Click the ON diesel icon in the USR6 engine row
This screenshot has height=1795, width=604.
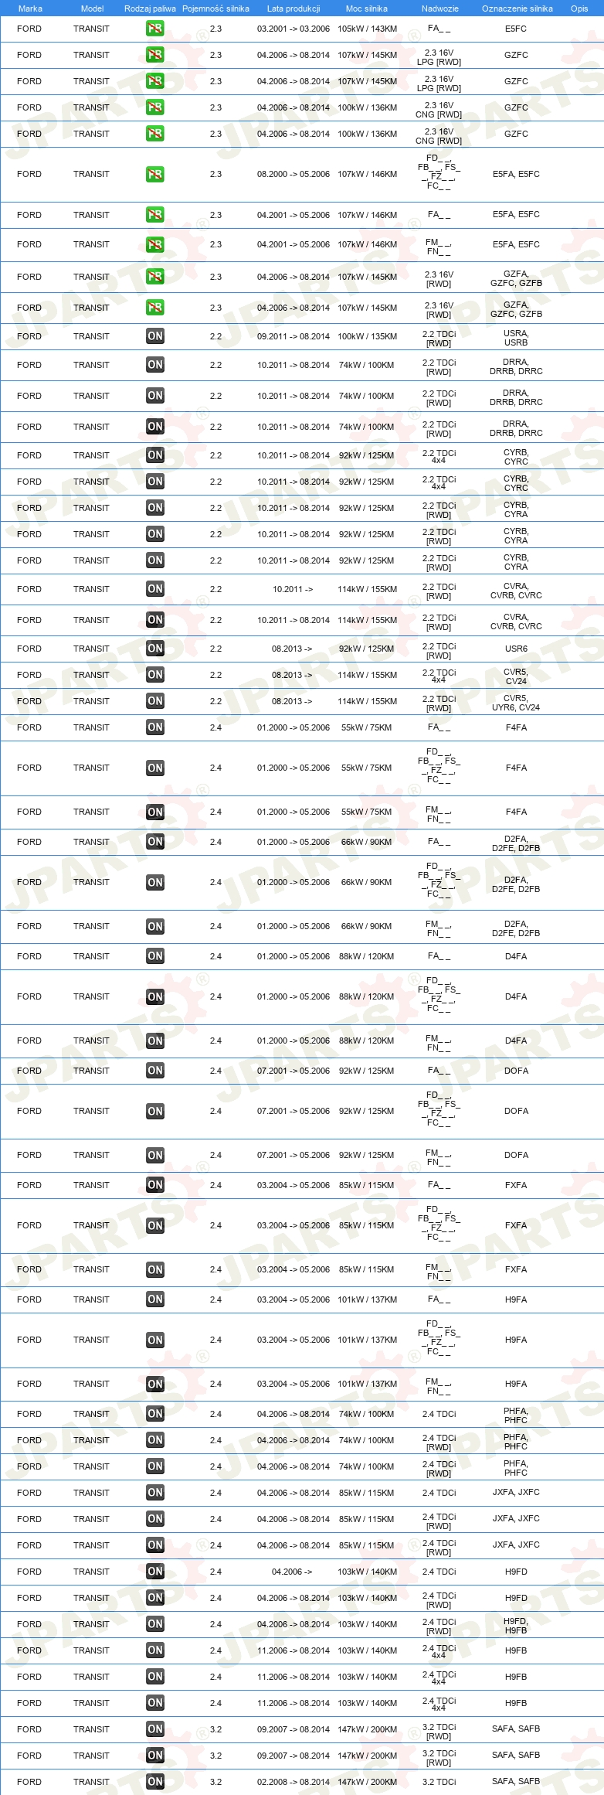pos(155,649)
